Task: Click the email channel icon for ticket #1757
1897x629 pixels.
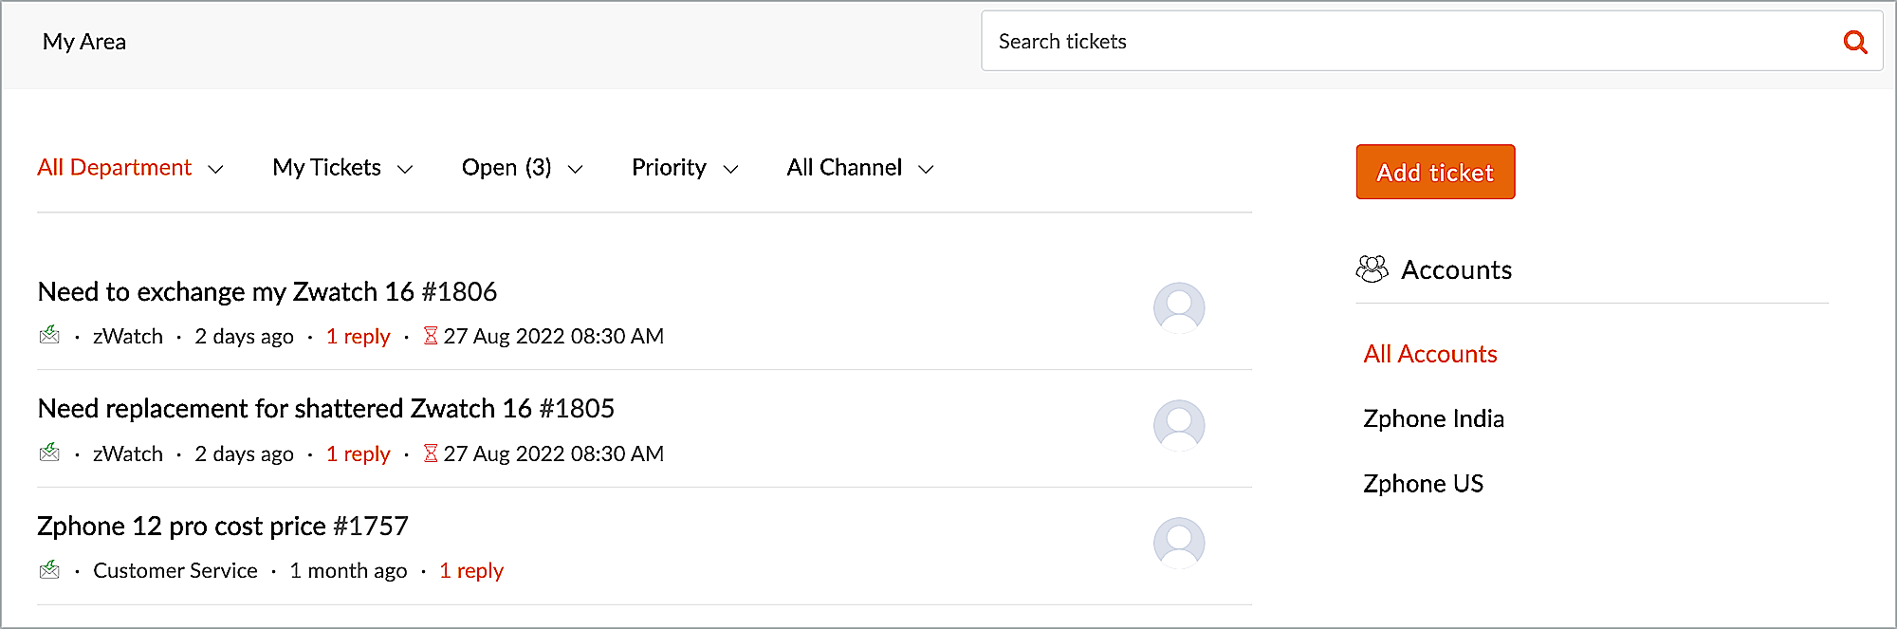Action: pyautogui.click(x=49, y=570)
